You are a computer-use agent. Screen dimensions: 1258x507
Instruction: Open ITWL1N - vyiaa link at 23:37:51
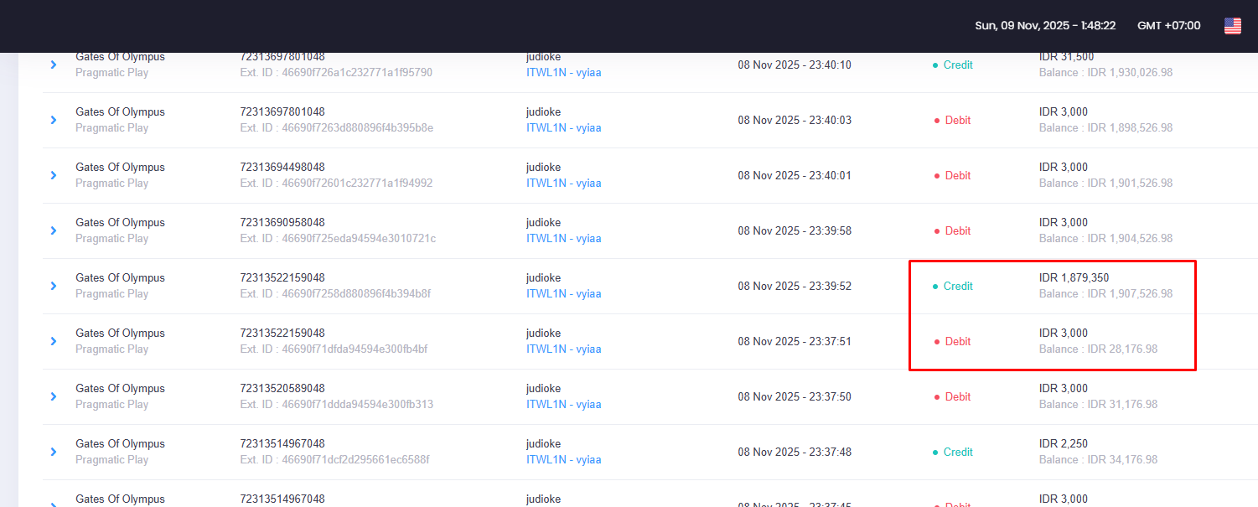(563, 349)
